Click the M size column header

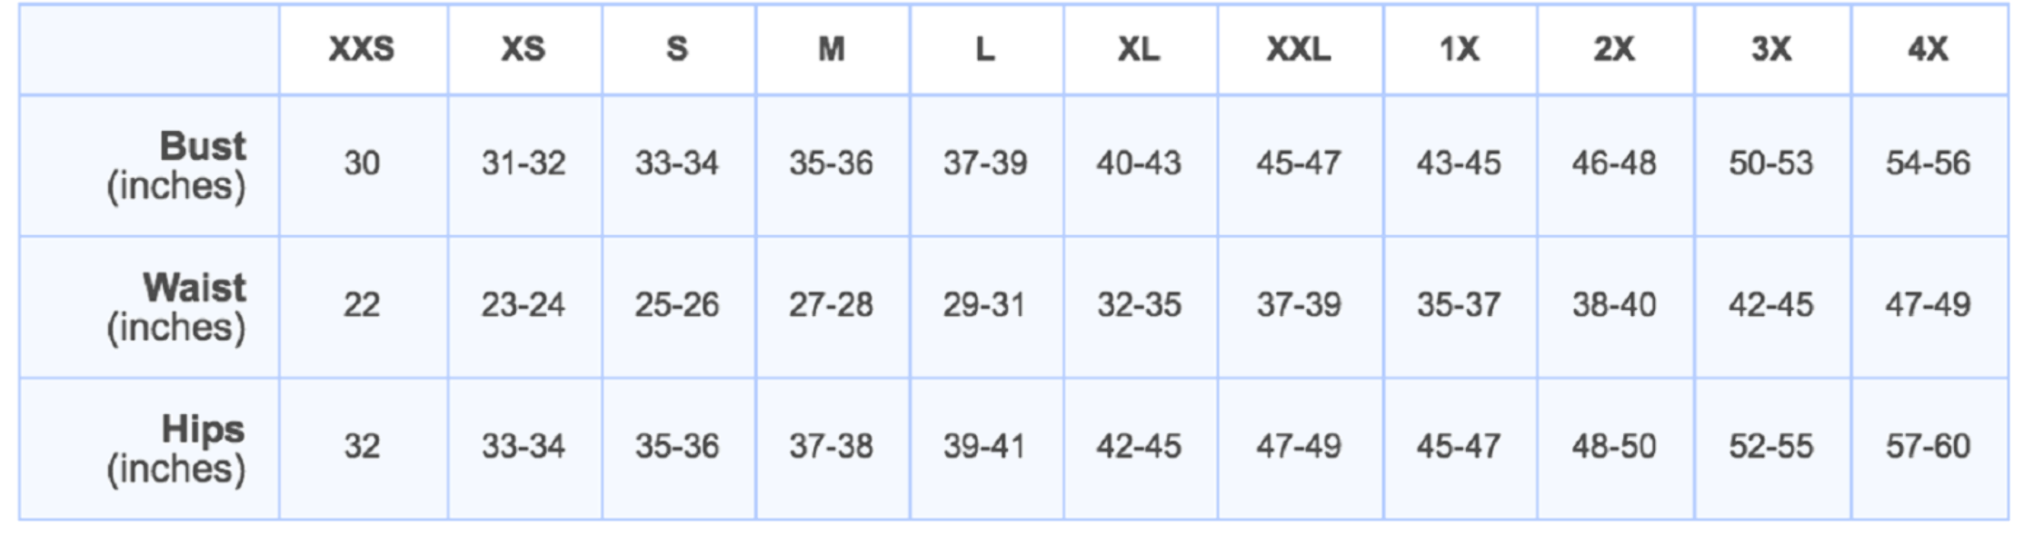click(x=832, y=49)
